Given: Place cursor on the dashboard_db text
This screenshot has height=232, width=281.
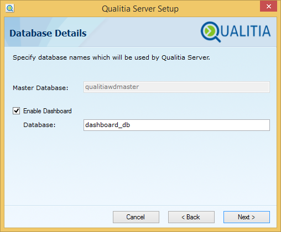Looking at the screenshot, I should tap(108, 125).
